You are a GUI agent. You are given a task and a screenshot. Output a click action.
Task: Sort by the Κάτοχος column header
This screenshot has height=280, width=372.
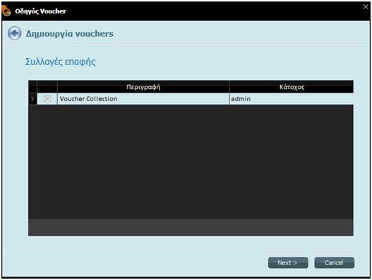292,87
